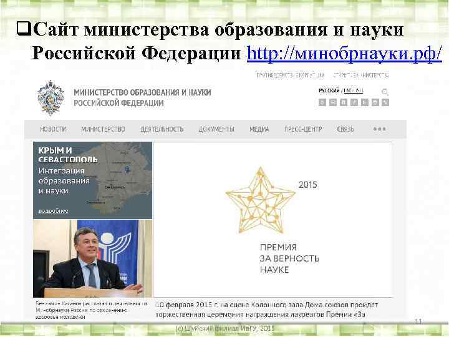Open the photo of man at podium
This screenshot has width=449, height=337.
pos(93,259)
